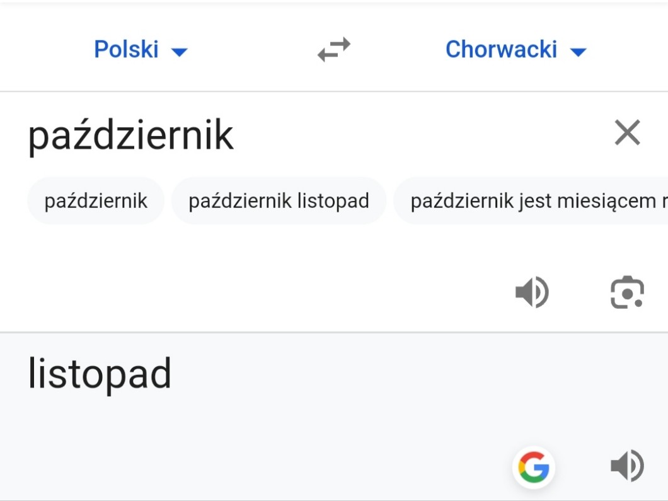Select the single-word "październik" suggestion chip

(96, 201)
